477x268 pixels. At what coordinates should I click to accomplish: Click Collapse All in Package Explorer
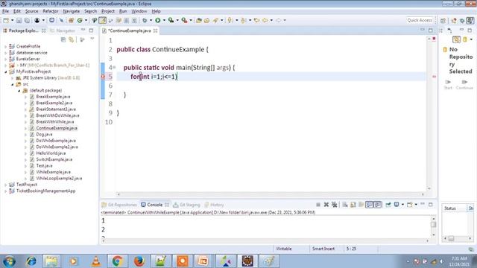point(63,39)
